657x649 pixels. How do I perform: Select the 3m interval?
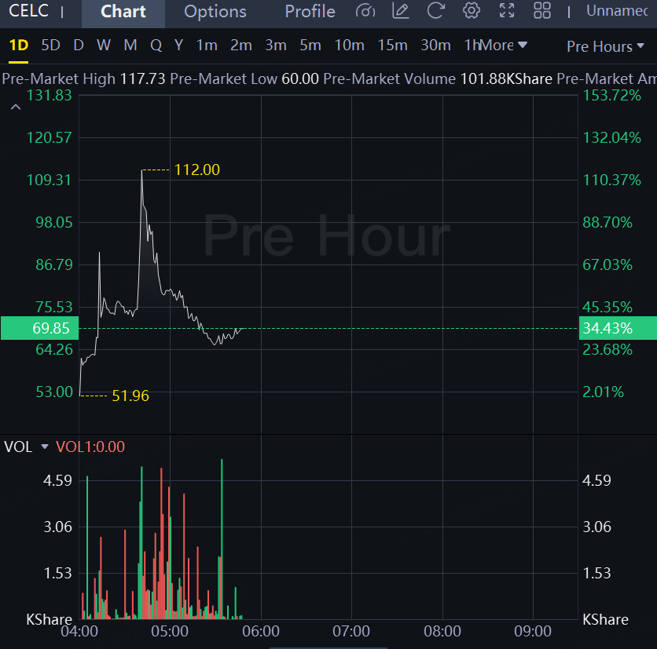click(x=276, y=46)
